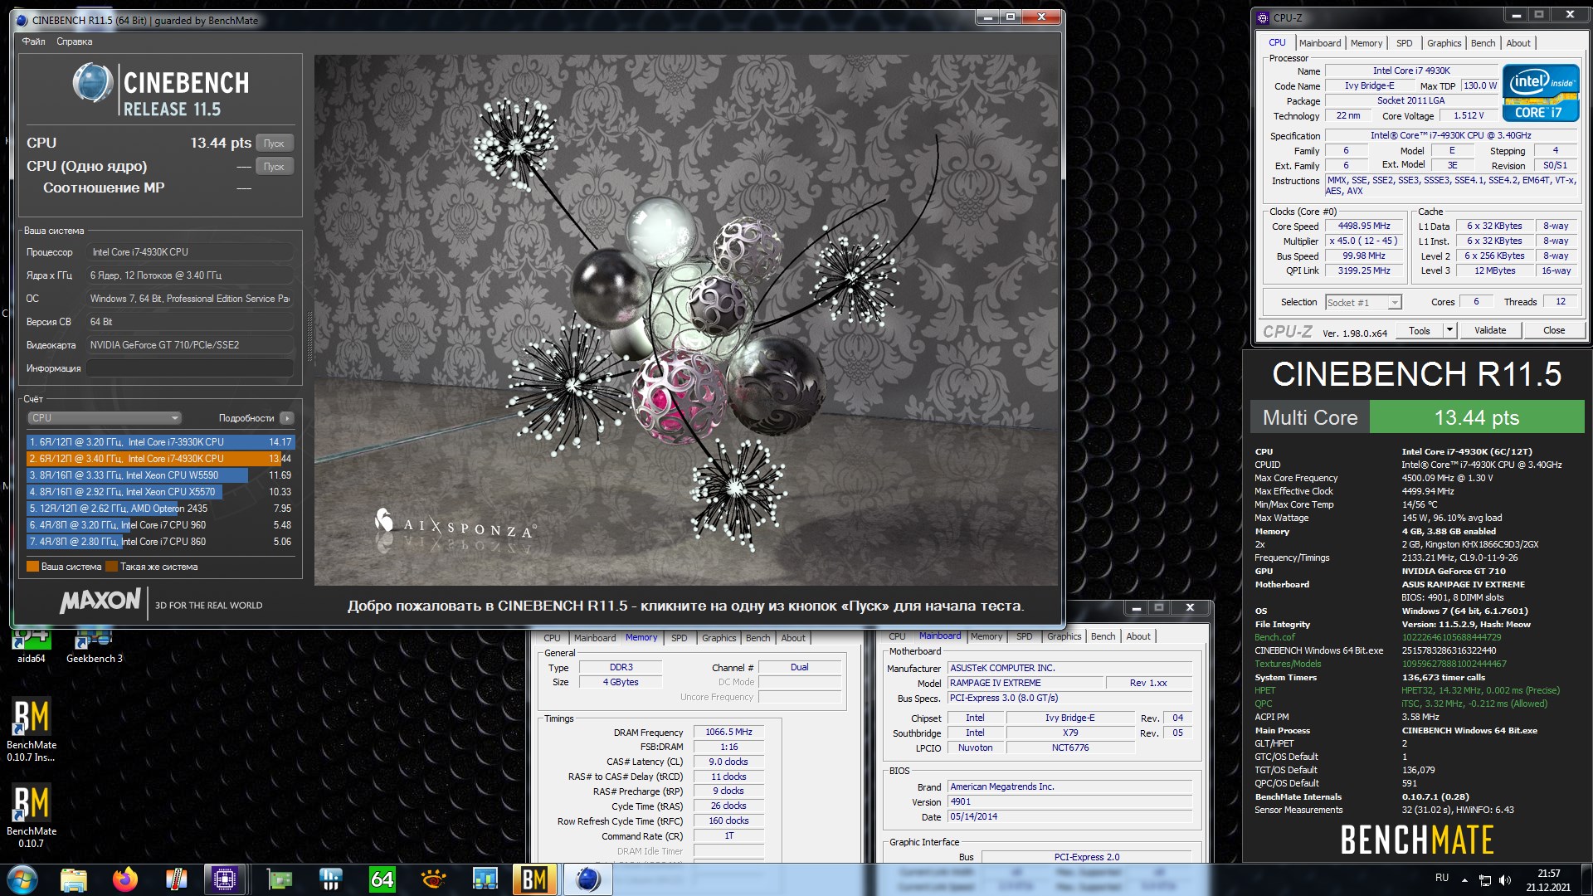Viewport: 1593px width, 896px height.
Task: Switch to Cinebench sphere taskbar button
Action: [588, 879]
